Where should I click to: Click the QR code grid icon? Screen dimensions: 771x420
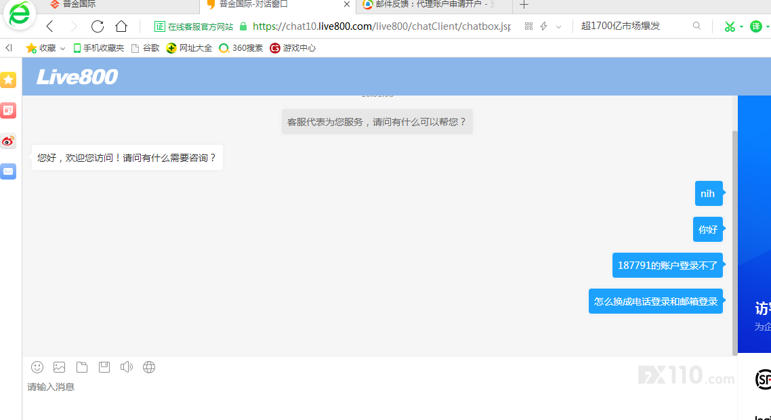point(528,26)
